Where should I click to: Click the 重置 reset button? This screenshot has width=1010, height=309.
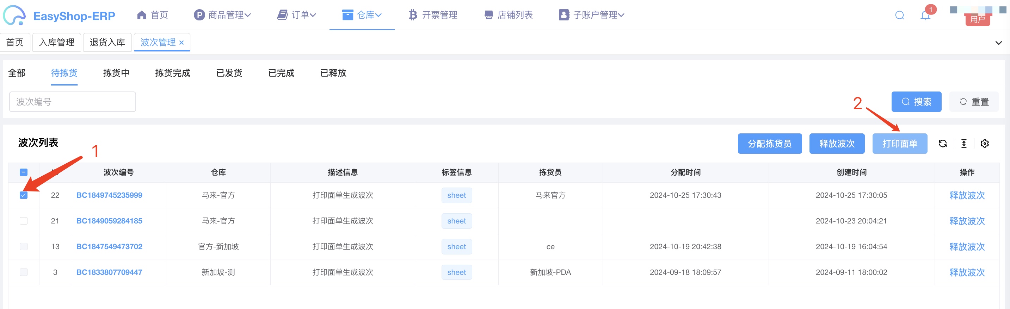974,102
